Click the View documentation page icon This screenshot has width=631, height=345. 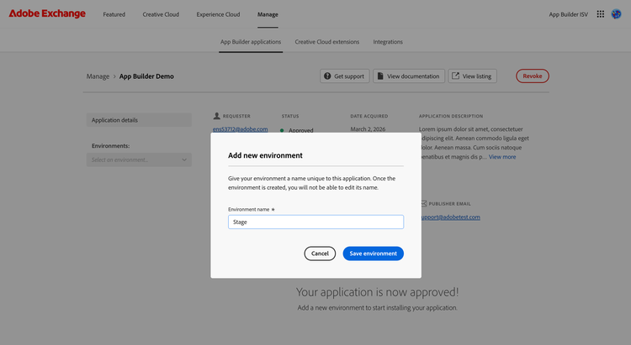tap(380, 76)
